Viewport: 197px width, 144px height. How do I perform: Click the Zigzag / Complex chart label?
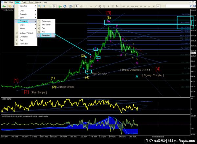(153, 75)
